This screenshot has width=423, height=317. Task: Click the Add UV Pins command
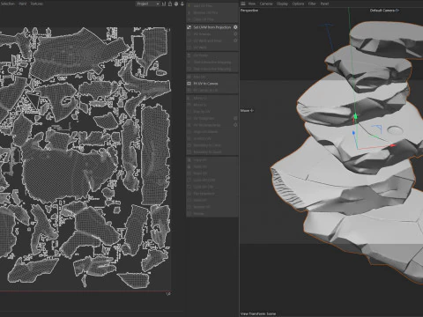click(212, 5)
